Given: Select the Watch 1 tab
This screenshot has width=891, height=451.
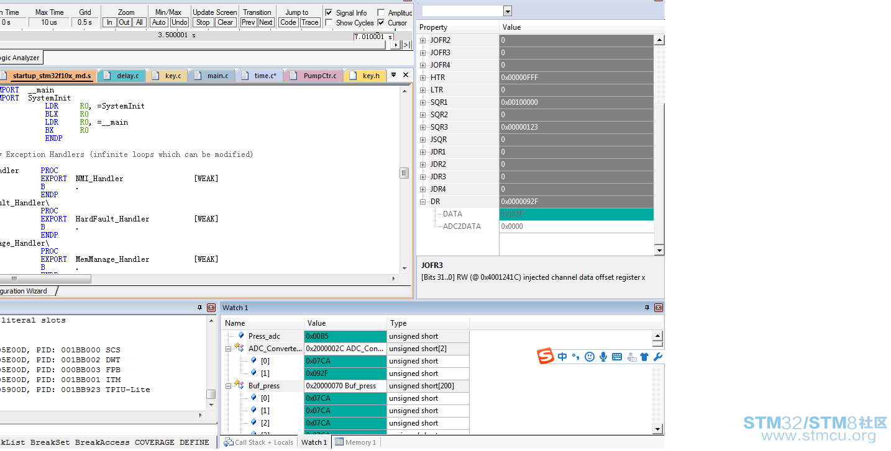Looking at the screenshot, I should [x=314, y=442].
